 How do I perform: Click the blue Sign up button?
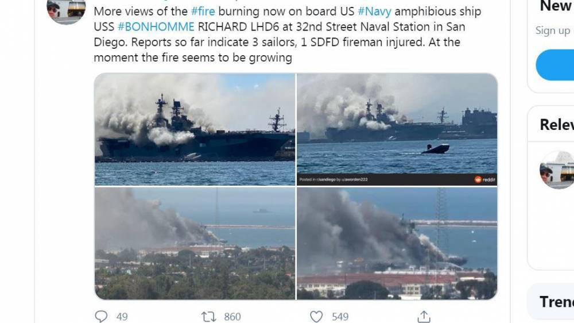pyautogui.click(x=555, y=65)
